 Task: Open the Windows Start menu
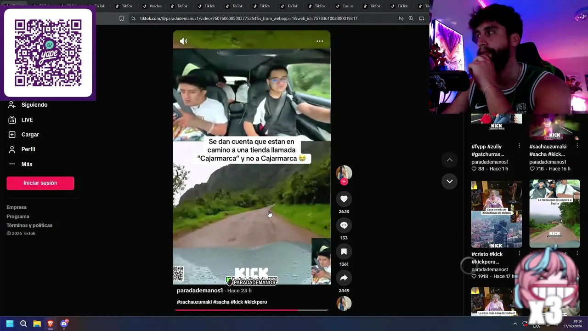(x=10, y=324)
